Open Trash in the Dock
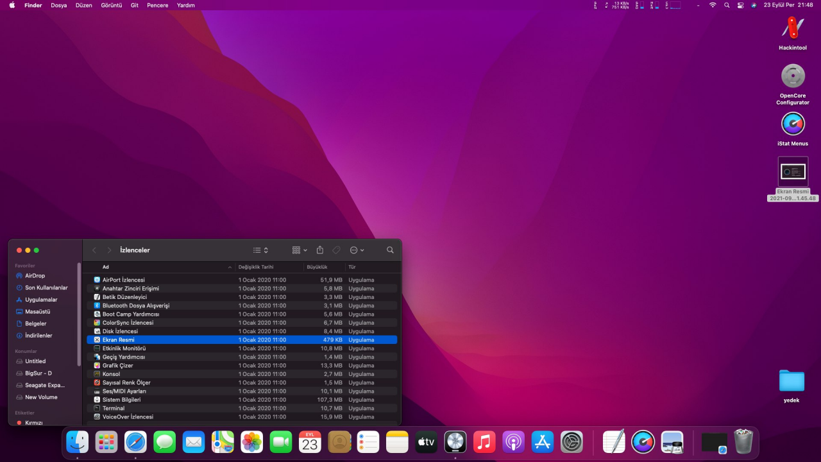821x462 pixels. point(743,442)
